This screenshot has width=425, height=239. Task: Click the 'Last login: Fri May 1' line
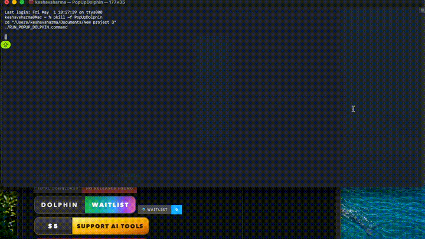[53, 12]
